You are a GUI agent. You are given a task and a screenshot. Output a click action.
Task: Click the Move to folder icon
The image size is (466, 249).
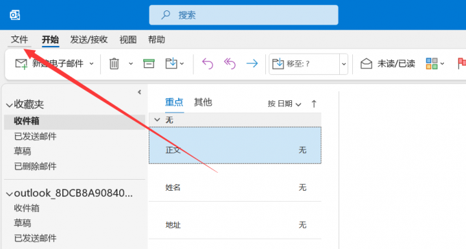click(171, 63)
